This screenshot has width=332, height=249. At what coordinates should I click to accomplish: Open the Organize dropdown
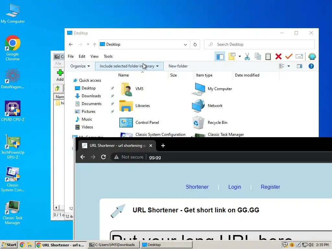[x=80, y=66]
